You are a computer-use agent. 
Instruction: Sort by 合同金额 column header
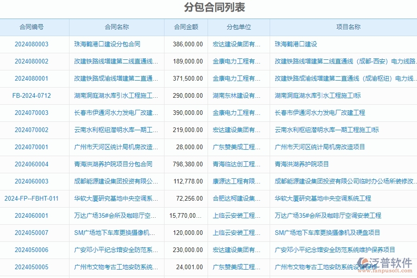(185, 27)
